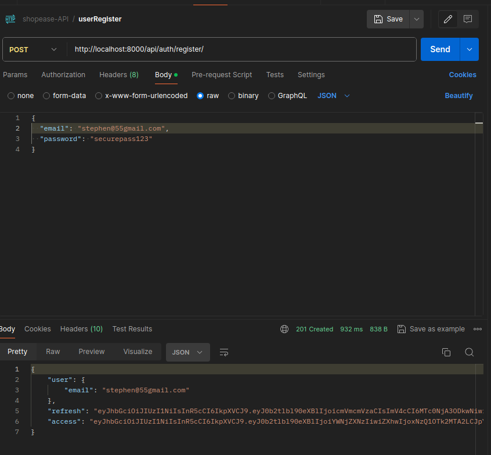491x455 pixels.
Task: Toggle response line wrap icon
Action: 224,352
